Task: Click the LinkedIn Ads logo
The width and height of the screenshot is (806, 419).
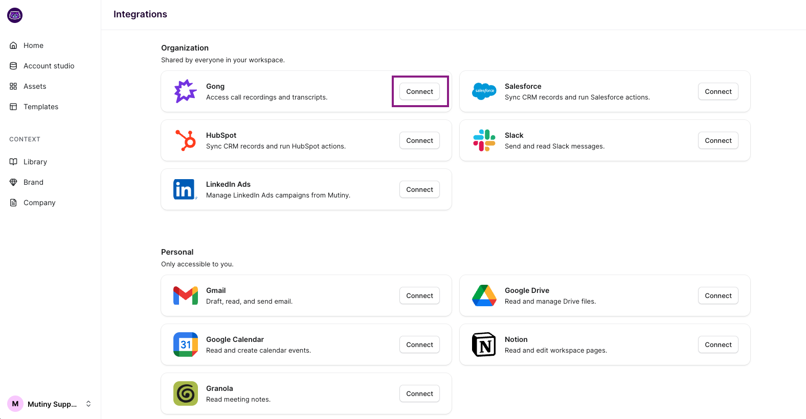Action: 185,189
